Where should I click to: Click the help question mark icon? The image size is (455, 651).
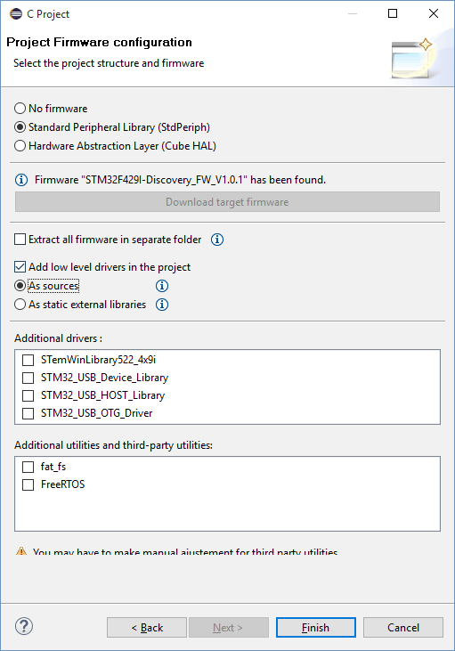coord(24,626)
